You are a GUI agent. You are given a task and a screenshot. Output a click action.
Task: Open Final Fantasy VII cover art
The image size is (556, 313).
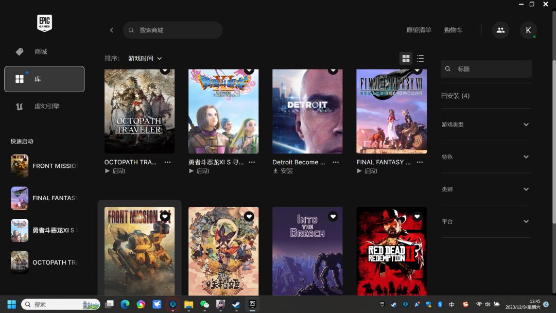[x=391, y=111]
